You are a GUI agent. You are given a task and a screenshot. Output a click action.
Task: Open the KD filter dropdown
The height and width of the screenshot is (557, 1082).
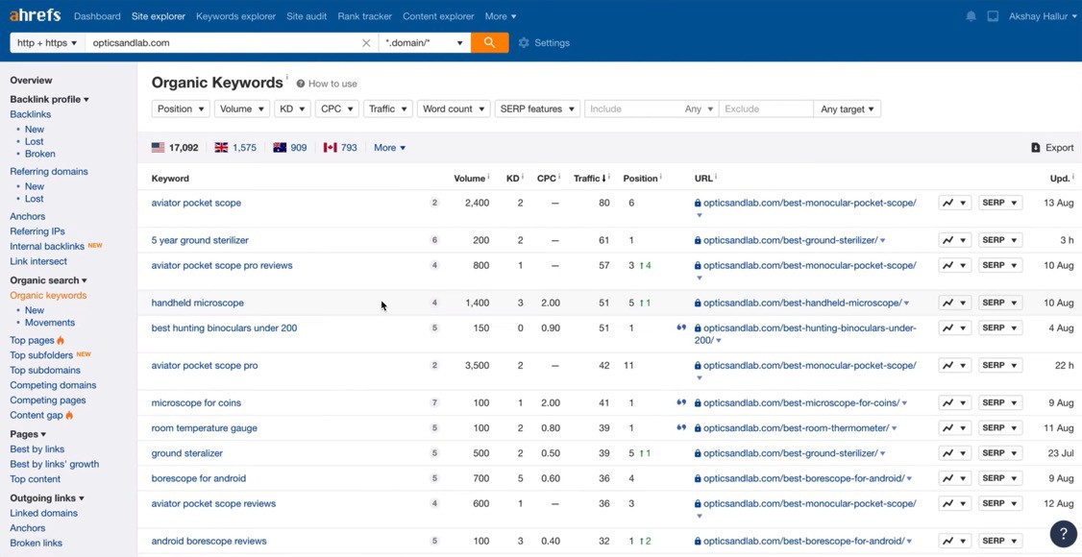point(291,109)
